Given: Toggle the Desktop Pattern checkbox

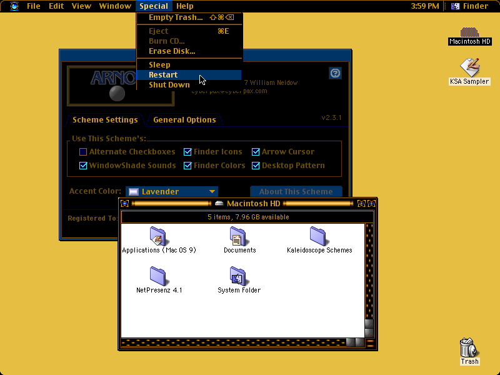Looking at the screenshot, I should tap(256, 166).
